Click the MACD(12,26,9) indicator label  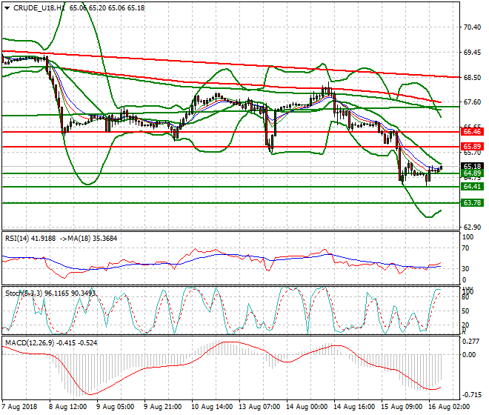tap(30, 343)
